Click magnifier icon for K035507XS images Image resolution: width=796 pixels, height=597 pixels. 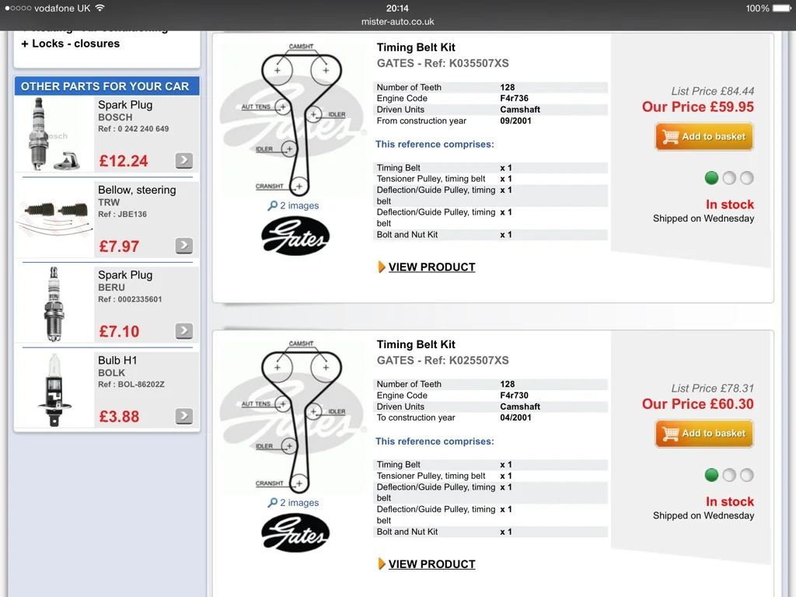pyautogui.click(x=273, y=205)
